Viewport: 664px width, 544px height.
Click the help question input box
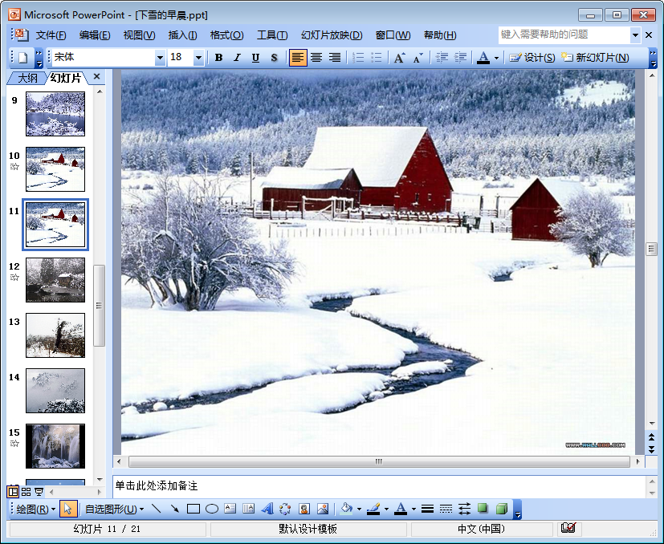564,35
